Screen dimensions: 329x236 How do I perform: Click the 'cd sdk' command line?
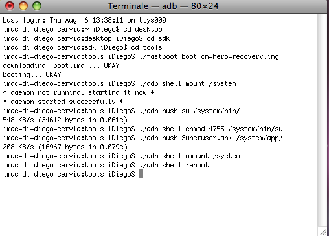point(87,38)
